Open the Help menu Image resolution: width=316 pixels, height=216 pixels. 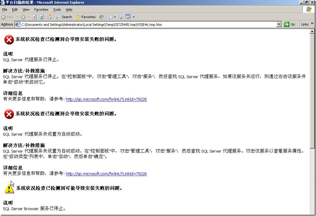coord(69,10)
